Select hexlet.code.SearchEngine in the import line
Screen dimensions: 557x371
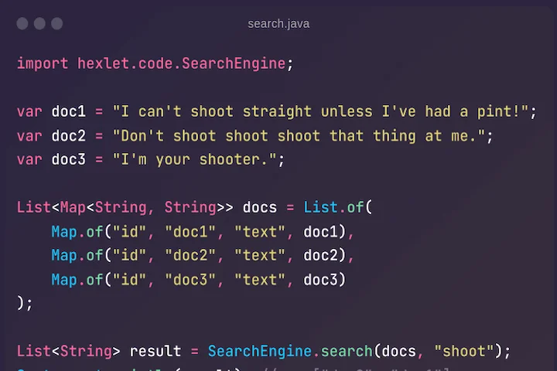tap(181, 63)
